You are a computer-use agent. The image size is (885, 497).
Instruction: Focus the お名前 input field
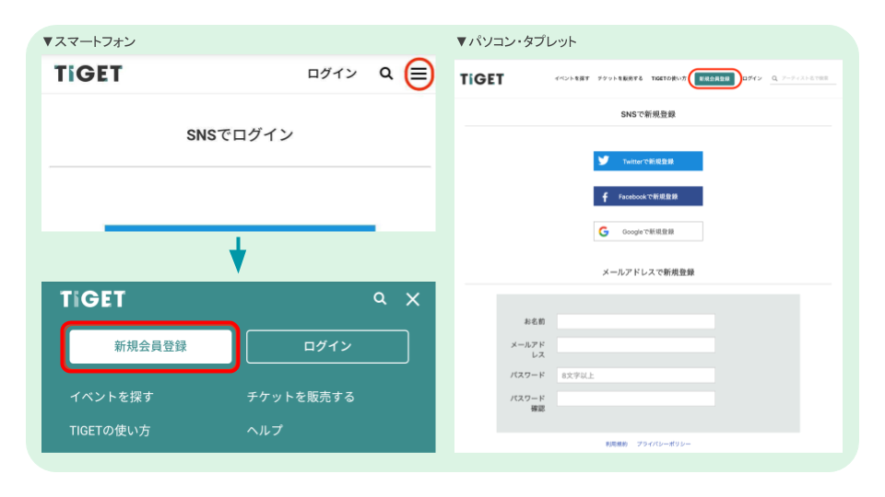(635, 321)
